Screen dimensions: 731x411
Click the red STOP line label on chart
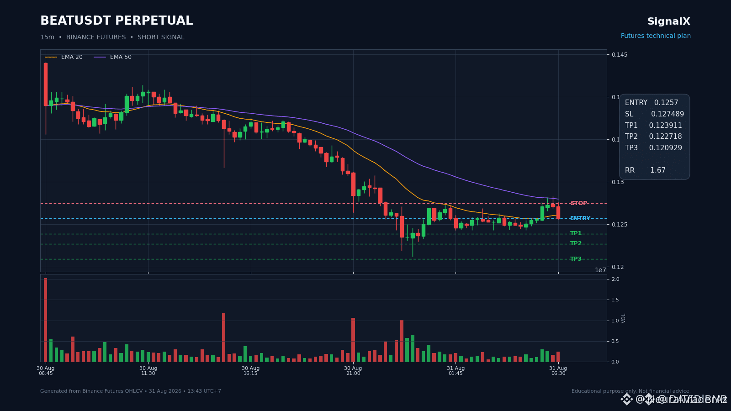[578, 203]
